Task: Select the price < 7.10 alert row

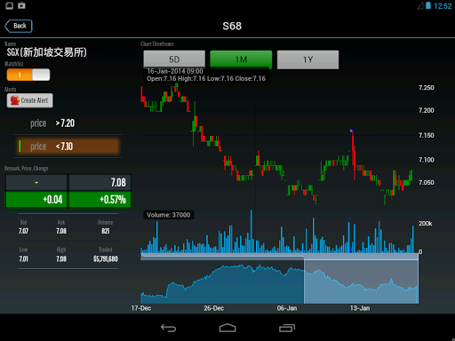Action: (68, 147)
